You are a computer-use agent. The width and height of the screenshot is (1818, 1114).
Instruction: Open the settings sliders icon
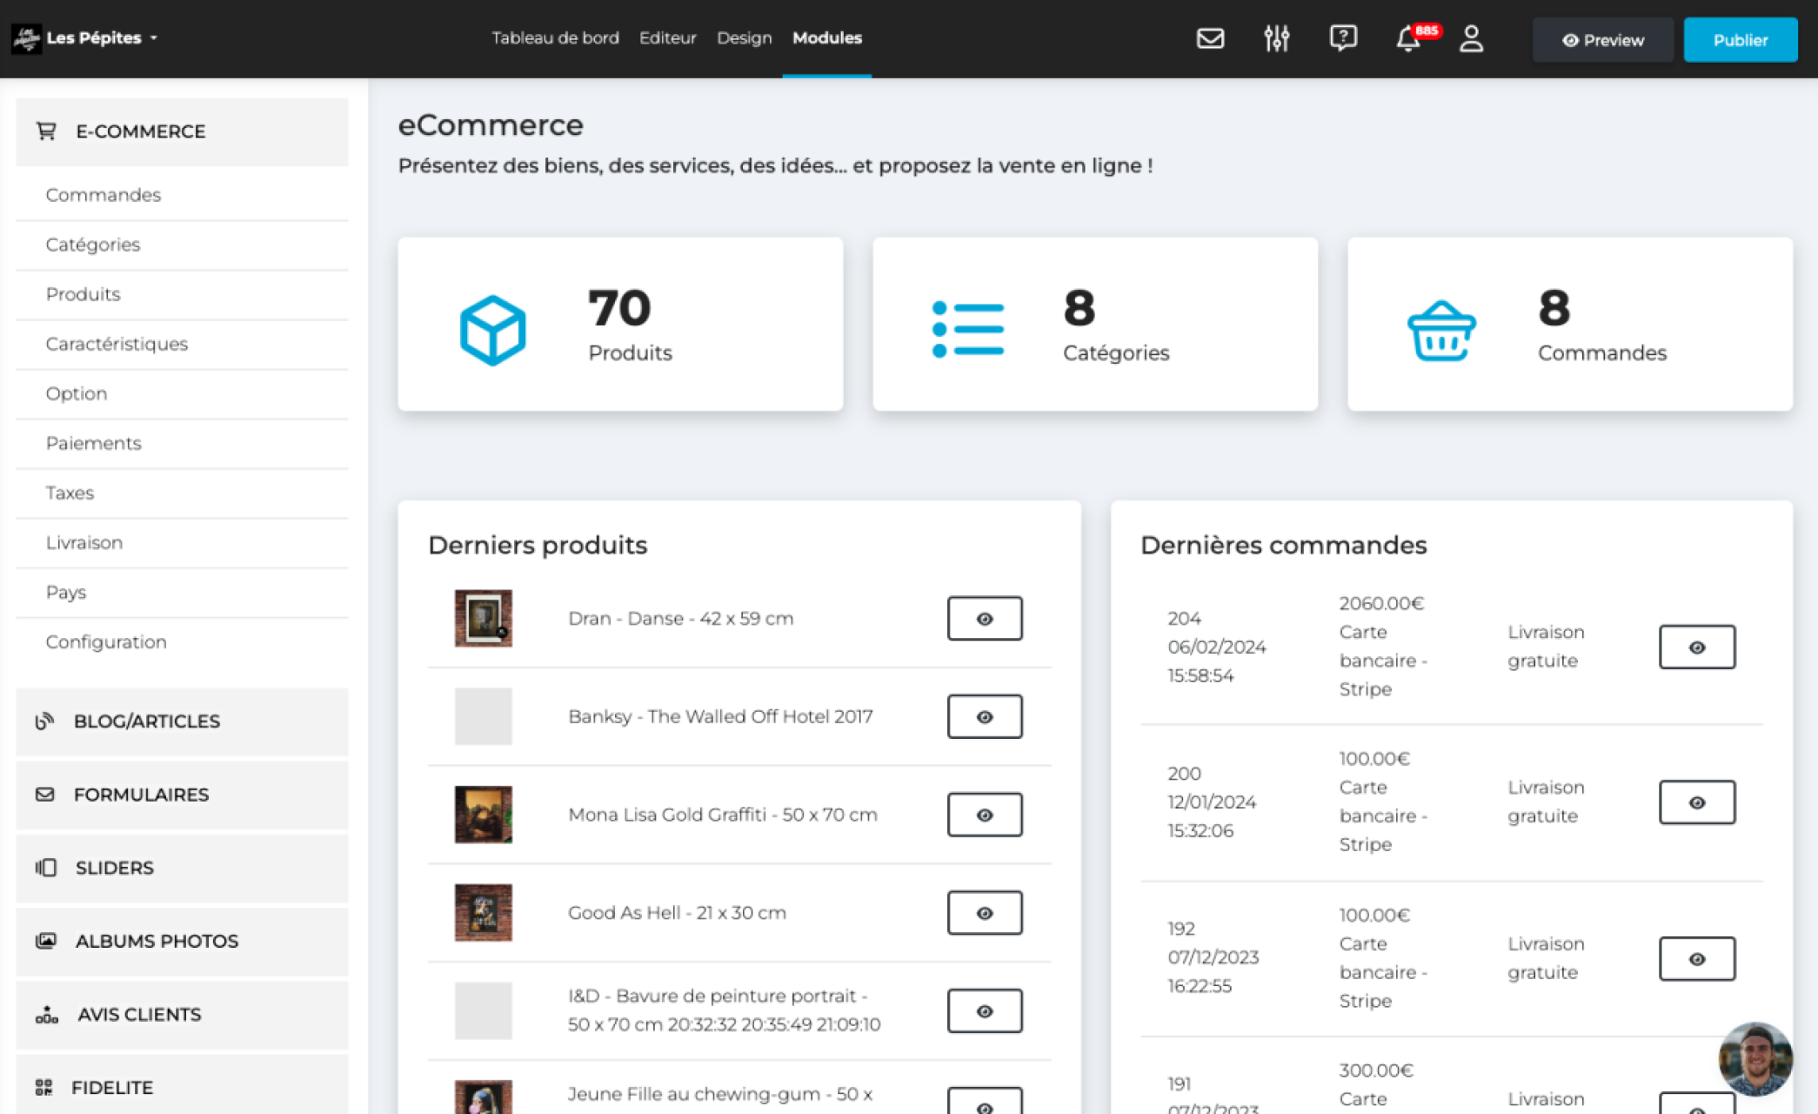click(1276, 38)
